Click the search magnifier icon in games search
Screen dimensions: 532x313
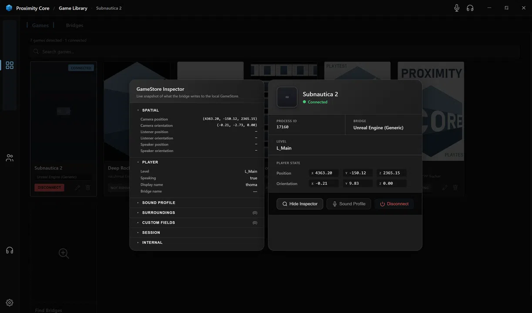36,52
